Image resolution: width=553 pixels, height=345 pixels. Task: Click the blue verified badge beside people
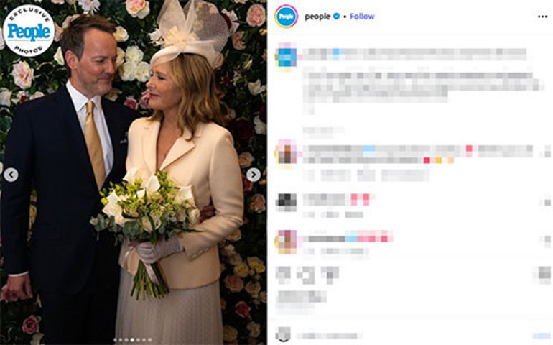pyautogui.click(x=336, y=17)
